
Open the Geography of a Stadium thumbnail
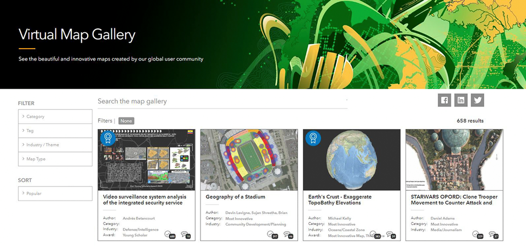tap(249, 160)
